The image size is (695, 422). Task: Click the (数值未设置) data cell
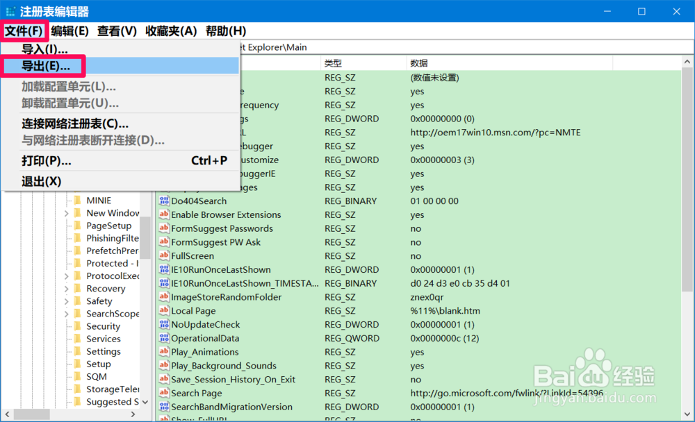(x=434, y=78)
